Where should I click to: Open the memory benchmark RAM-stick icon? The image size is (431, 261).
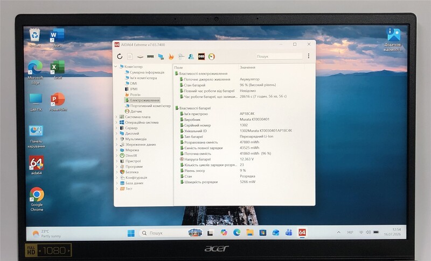click(150, 56)
